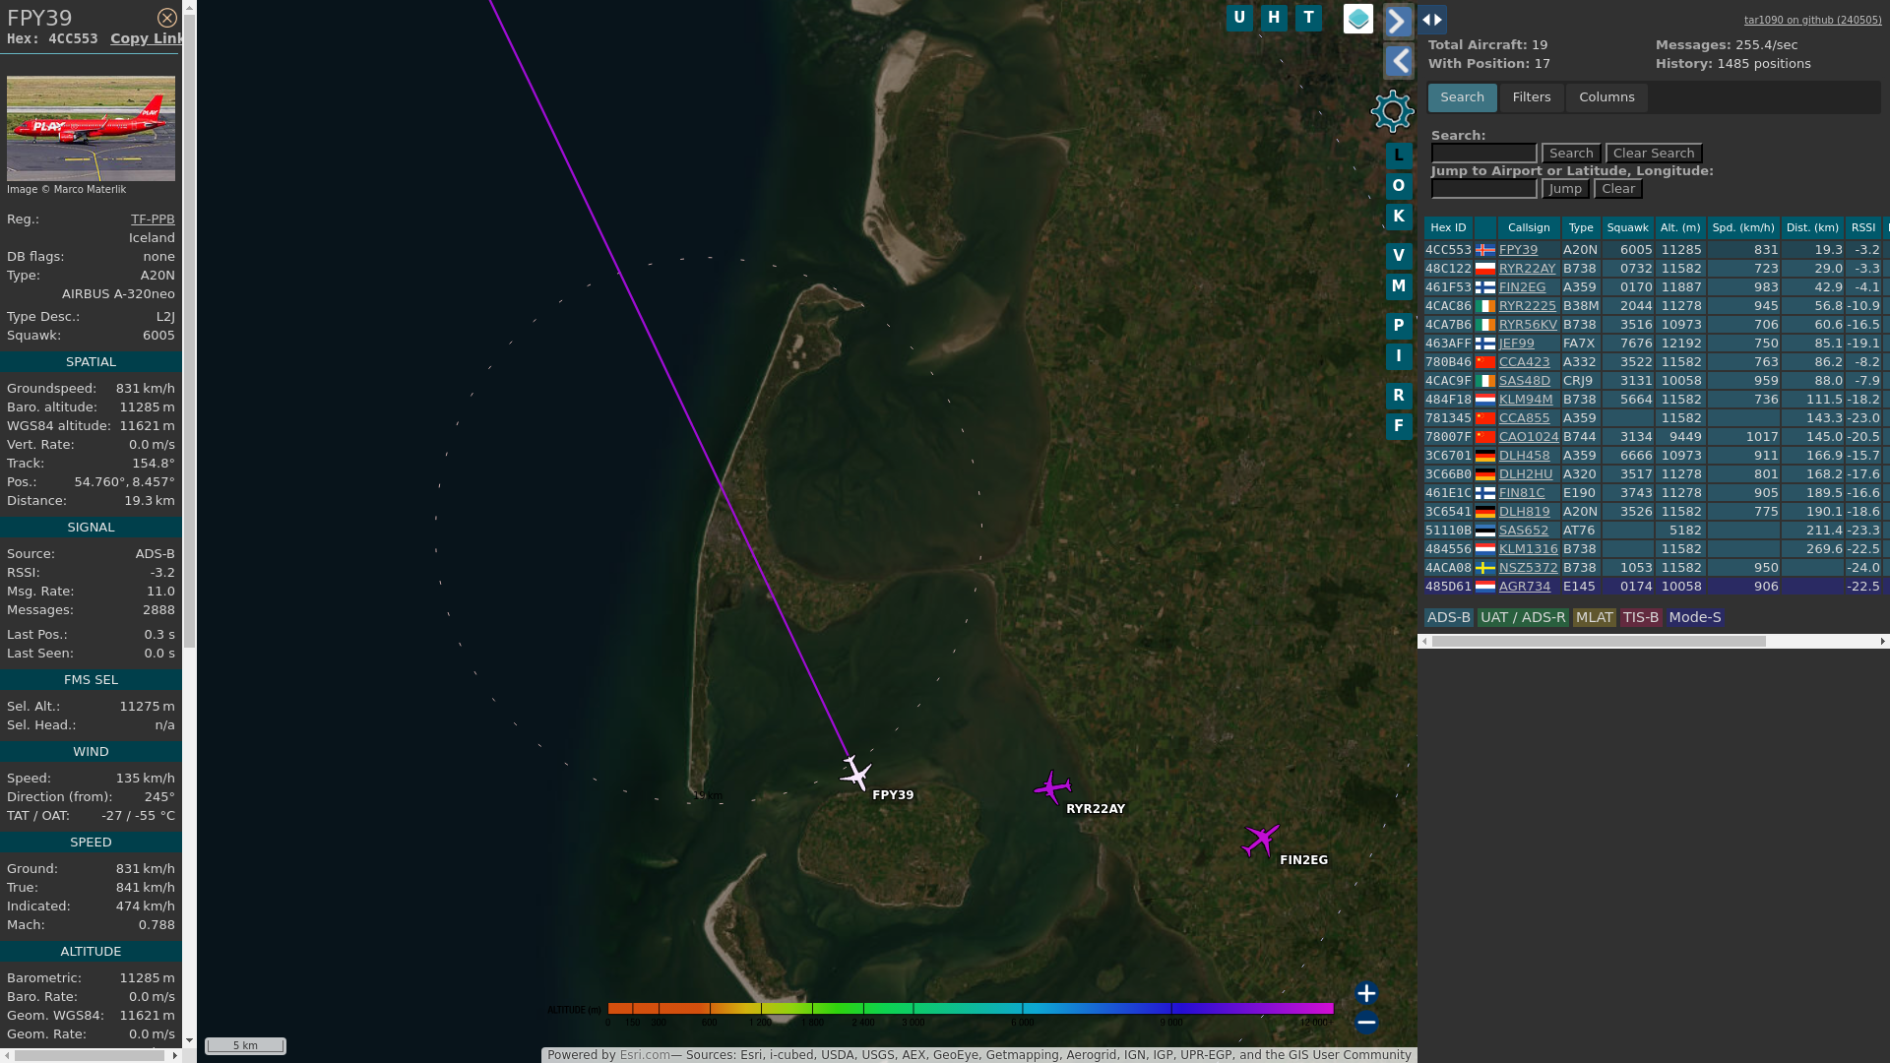The image size is (1890, 1063).
Task: Open the RYR2225 callsign link
Action: pyautogui.click(x=1527, y=306)
